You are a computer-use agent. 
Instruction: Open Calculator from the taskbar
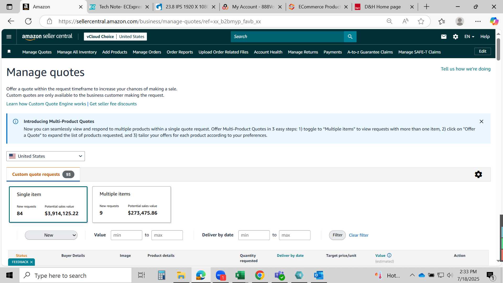161,275
